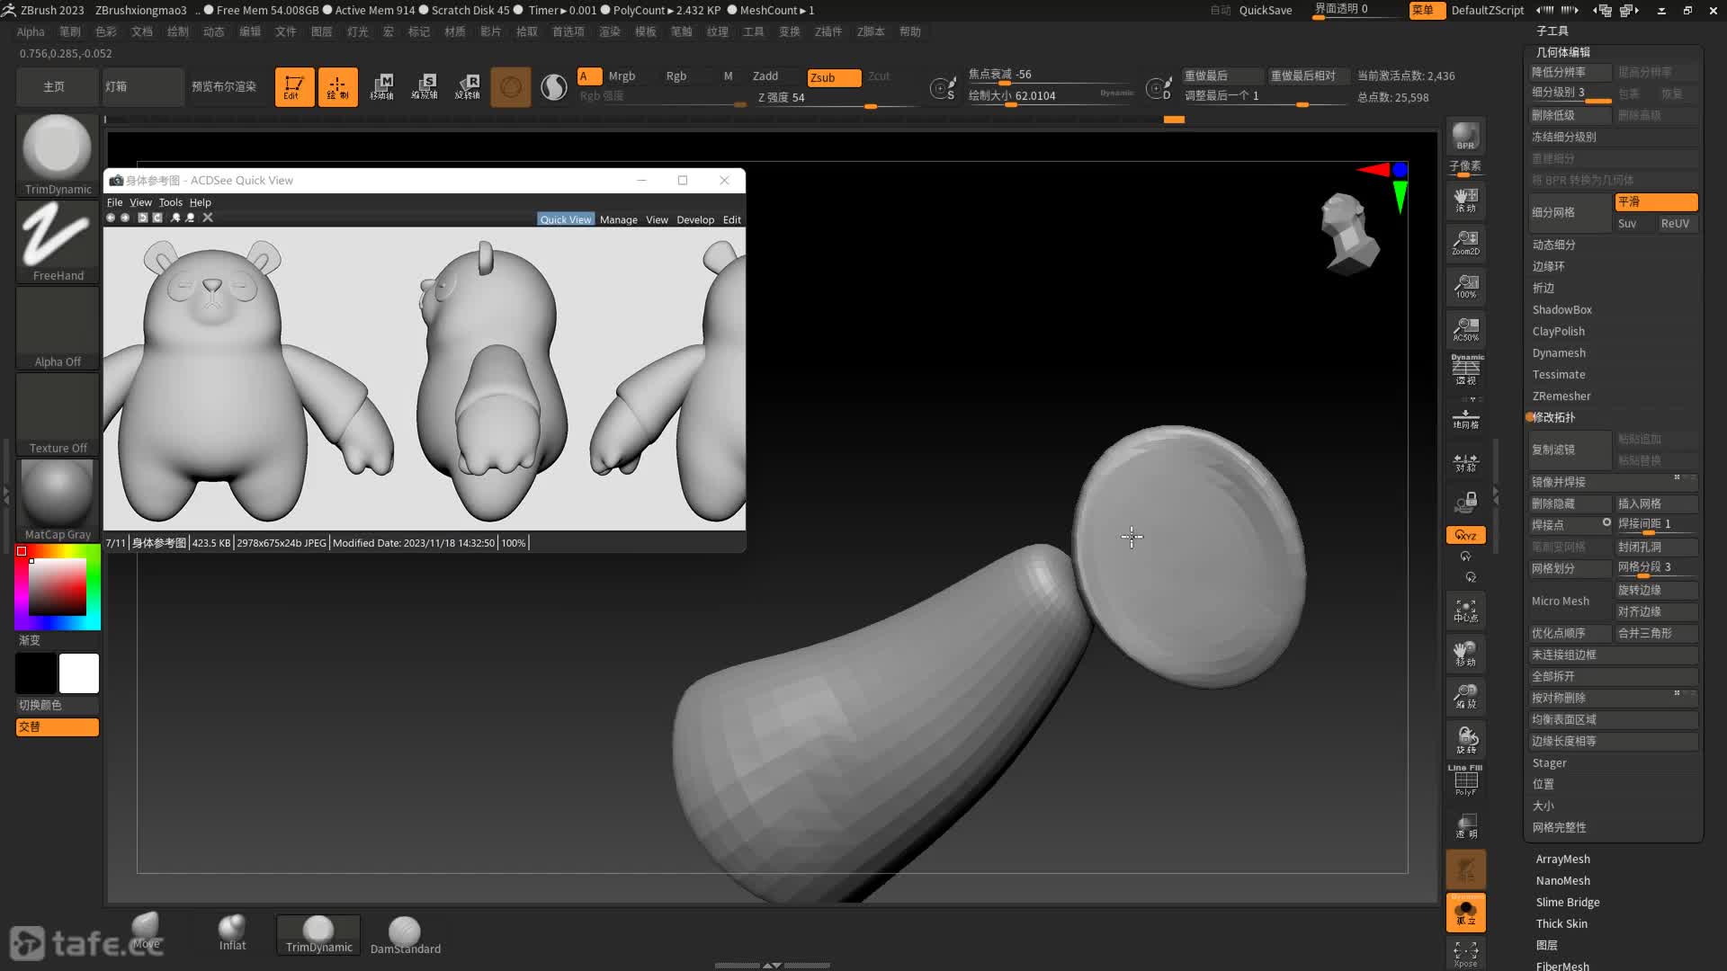Expand the Dynamesh subpalette

1559,352
